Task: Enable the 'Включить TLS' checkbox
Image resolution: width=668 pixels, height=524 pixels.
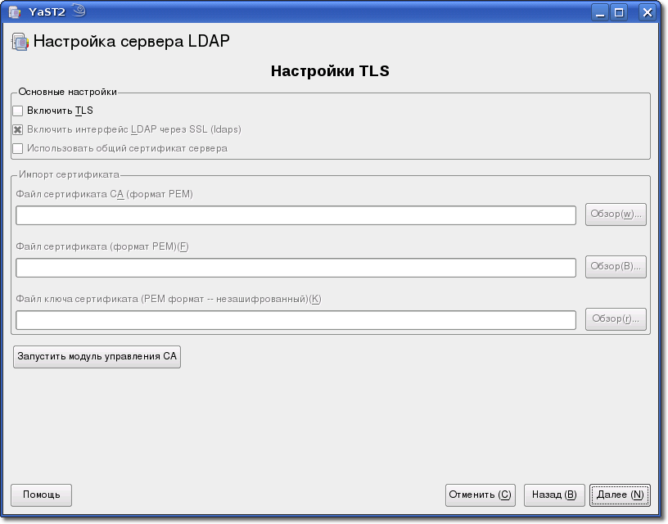Action: point(17,111)
